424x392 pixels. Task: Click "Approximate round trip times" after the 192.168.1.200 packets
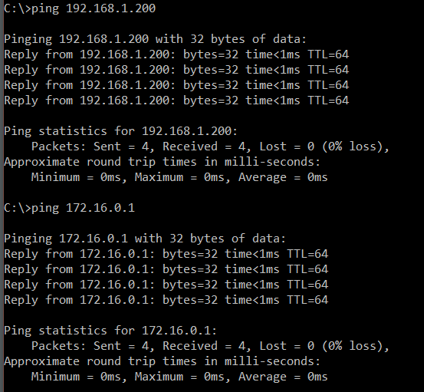click(100, 163)
